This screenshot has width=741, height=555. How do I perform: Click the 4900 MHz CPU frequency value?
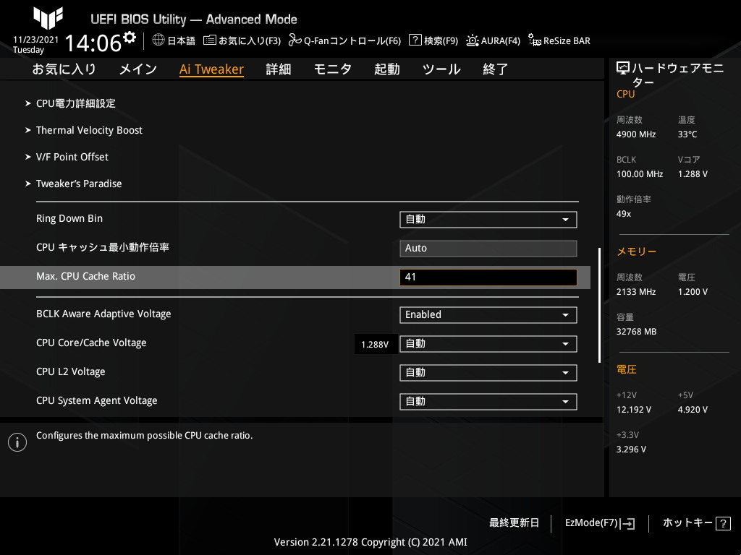636,134
